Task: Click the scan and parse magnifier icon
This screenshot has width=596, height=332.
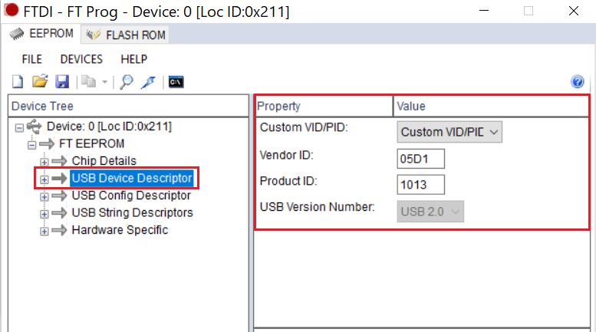Action: (x=127, y=82)
